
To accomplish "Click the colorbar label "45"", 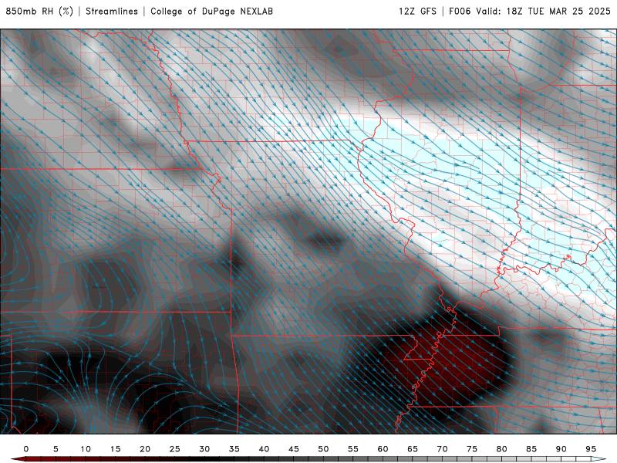I will click(x=294, y=449).
